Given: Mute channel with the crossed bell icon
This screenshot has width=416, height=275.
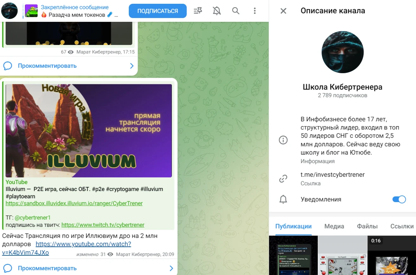Looking at the screenshot, I should coord(217,11).
